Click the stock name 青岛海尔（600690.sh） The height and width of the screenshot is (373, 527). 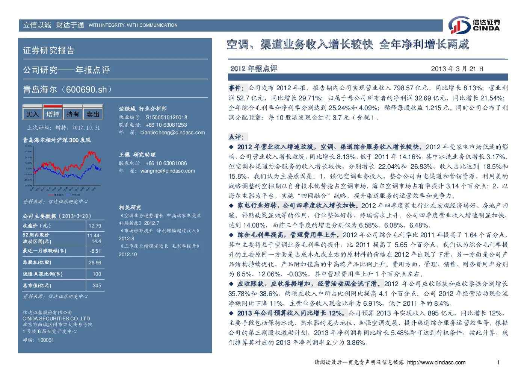(68, 89)
